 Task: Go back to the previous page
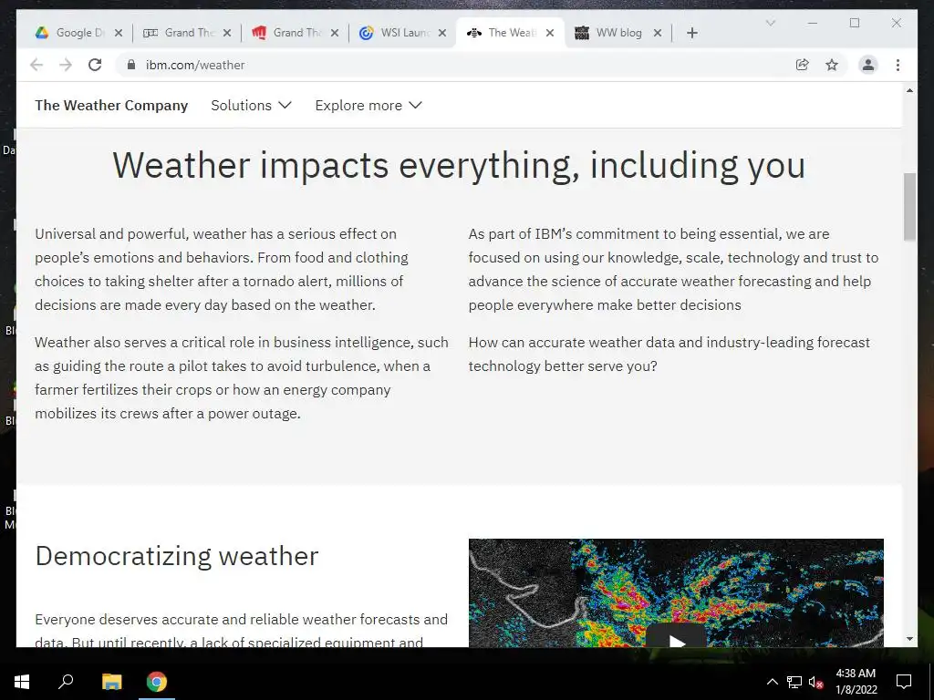click(x=36, y=65)
